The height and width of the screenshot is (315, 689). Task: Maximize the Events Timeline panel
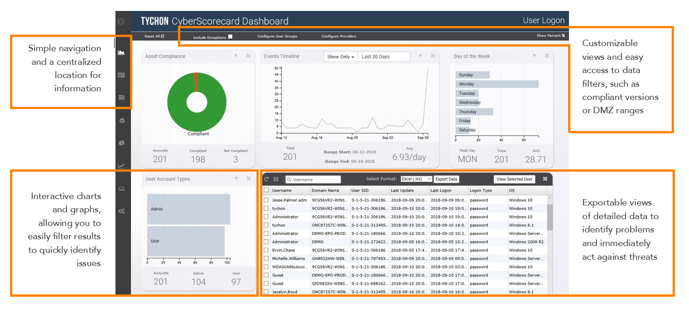[x=433, y=56]
